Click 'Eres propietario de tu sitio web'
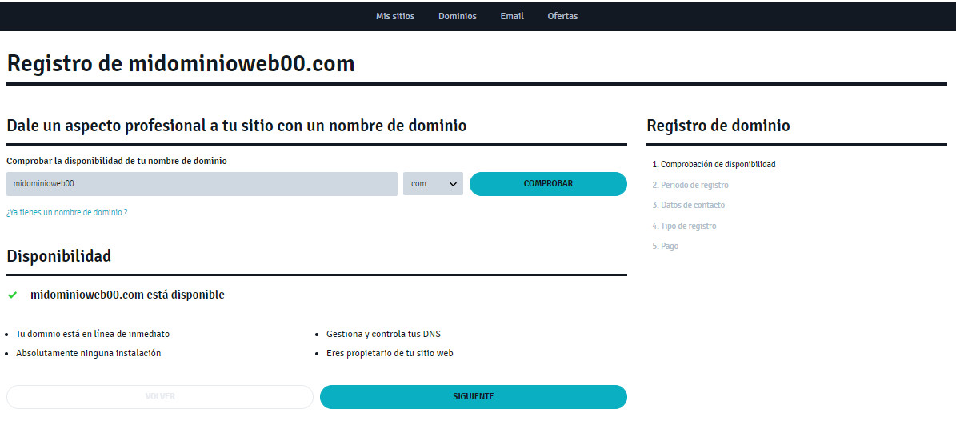 click(x=390, y=353)
